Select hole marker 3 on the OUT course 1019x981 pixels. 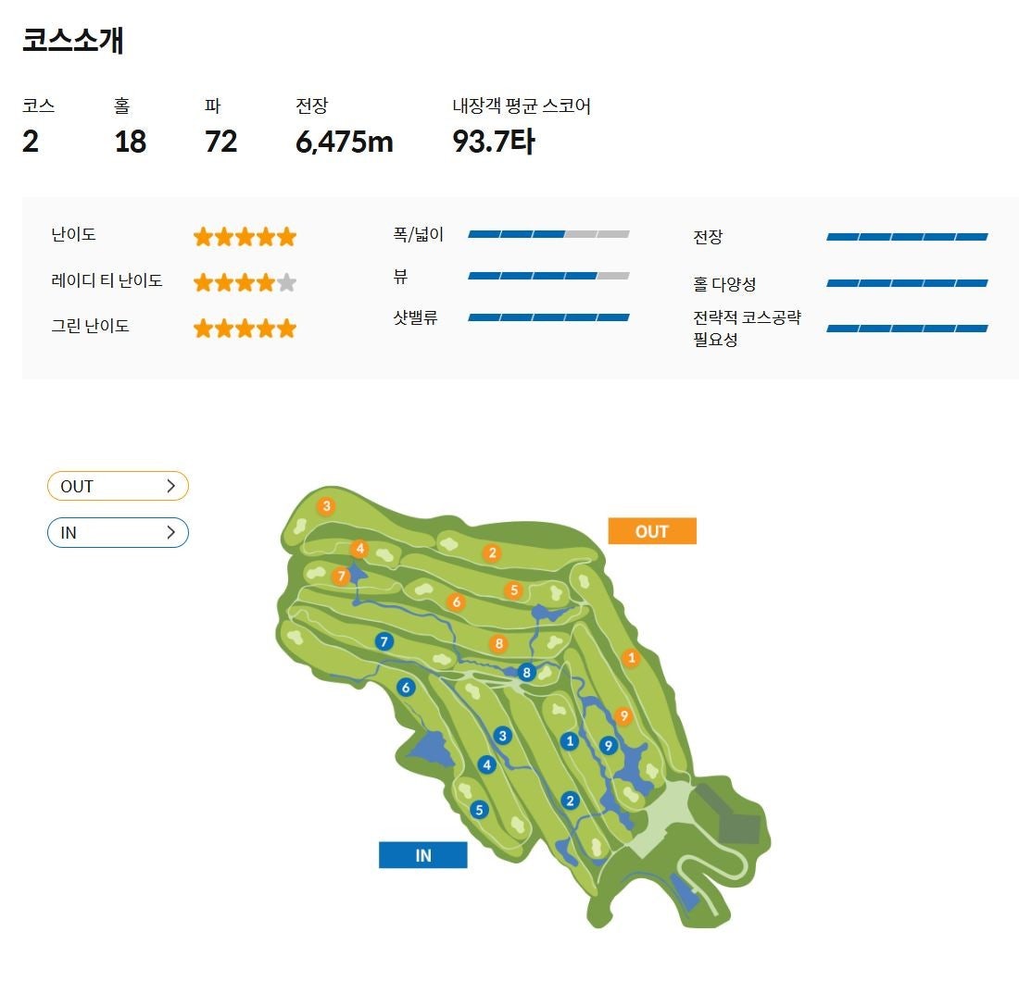[326, 506]
